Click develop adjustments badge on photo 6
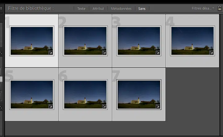The image size is (223, 137). [104, 106]
